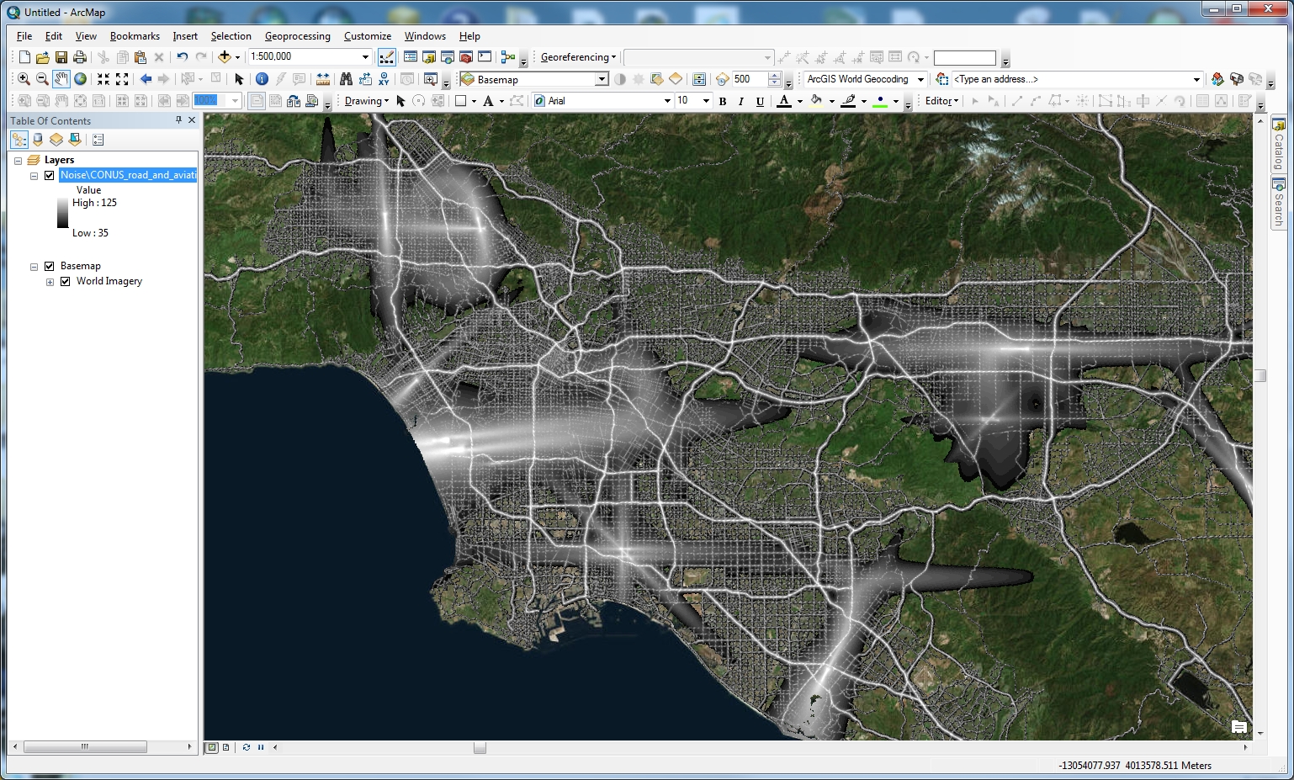Image resolution: width=1294 pixels, height=780 pixels.
Task: Click the grayscale Value color ramp
Action: (x=63, y=213)
